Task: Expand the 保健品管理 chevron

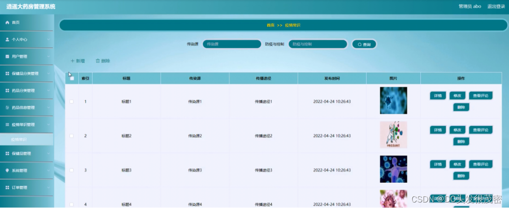Action: (x=49, y=153)
